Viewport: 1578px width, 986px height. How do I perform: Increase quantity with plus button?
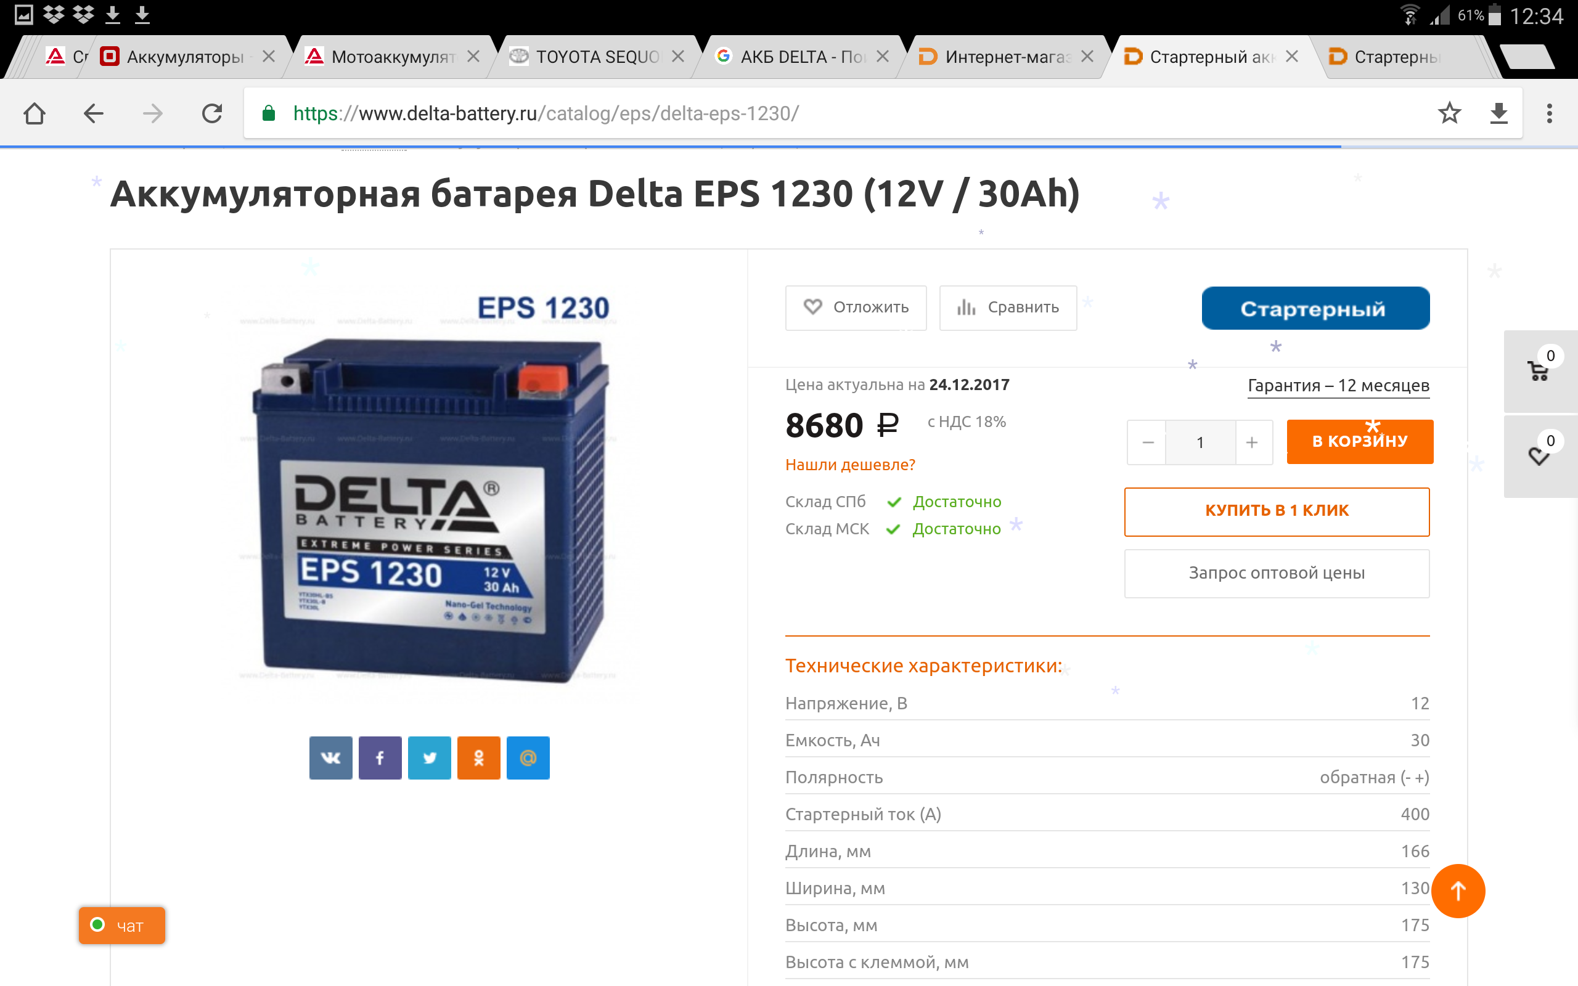click(x=1253, y=443)
